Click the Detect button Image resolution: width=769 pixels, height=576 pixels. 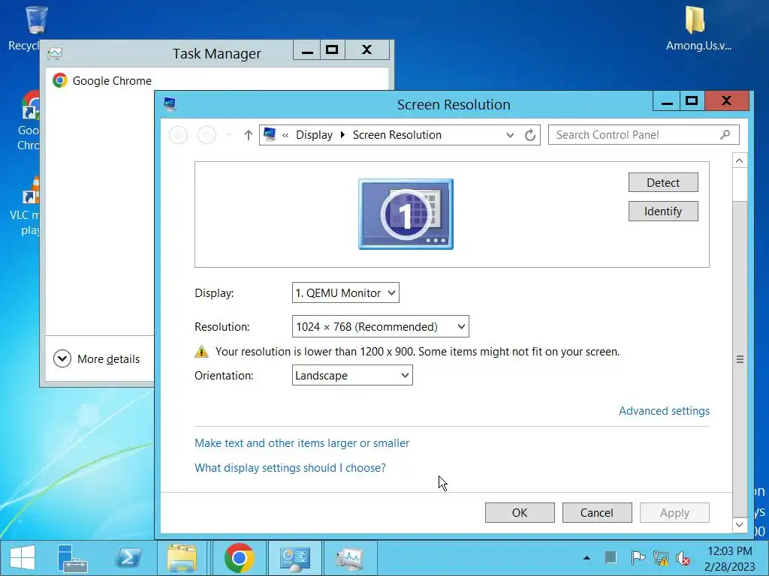(663, 183)
